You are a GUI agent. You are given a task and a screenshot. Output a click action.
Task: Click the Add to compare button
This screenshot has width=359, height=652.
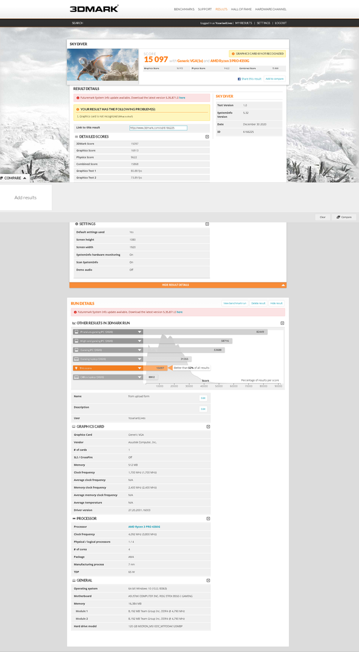275,78
